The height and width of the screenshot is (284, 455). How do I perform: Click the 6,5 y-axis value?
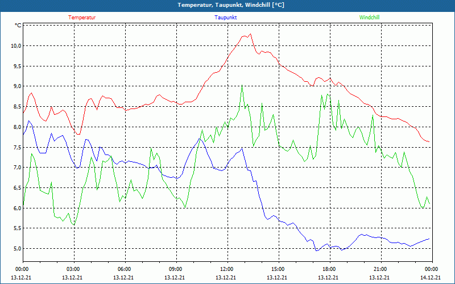click(x=17, y=187)
